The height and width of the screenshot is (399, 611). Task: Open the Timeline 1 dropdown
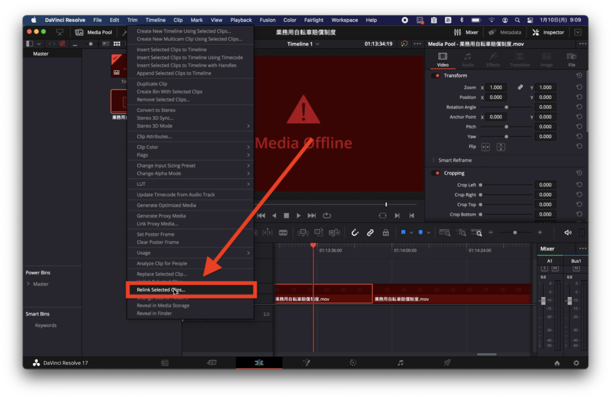tap(303, 43)
